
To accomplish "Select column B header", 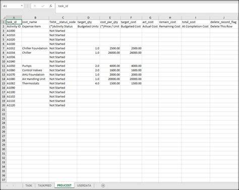I will tap(35, 18).
